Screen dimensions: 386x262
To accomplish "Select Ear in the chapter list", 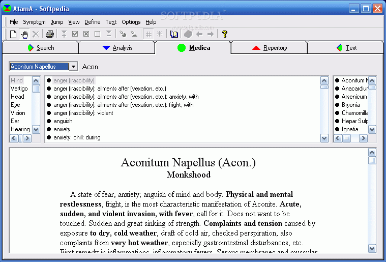I will tap(15, 121).
